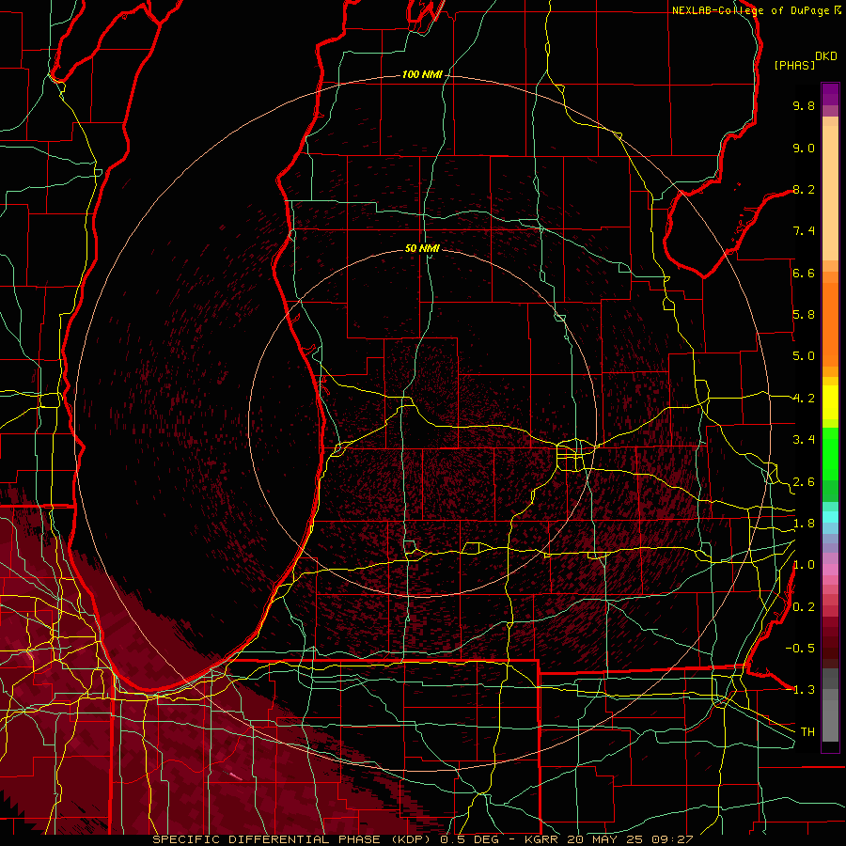Click the SPECIFIC DIFFERENTIAL PHASE (KDP) caption
Viewport: 846px width, 846px height.
(x=291, y=839)
